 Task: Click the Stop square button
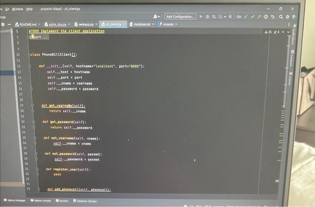230,17
